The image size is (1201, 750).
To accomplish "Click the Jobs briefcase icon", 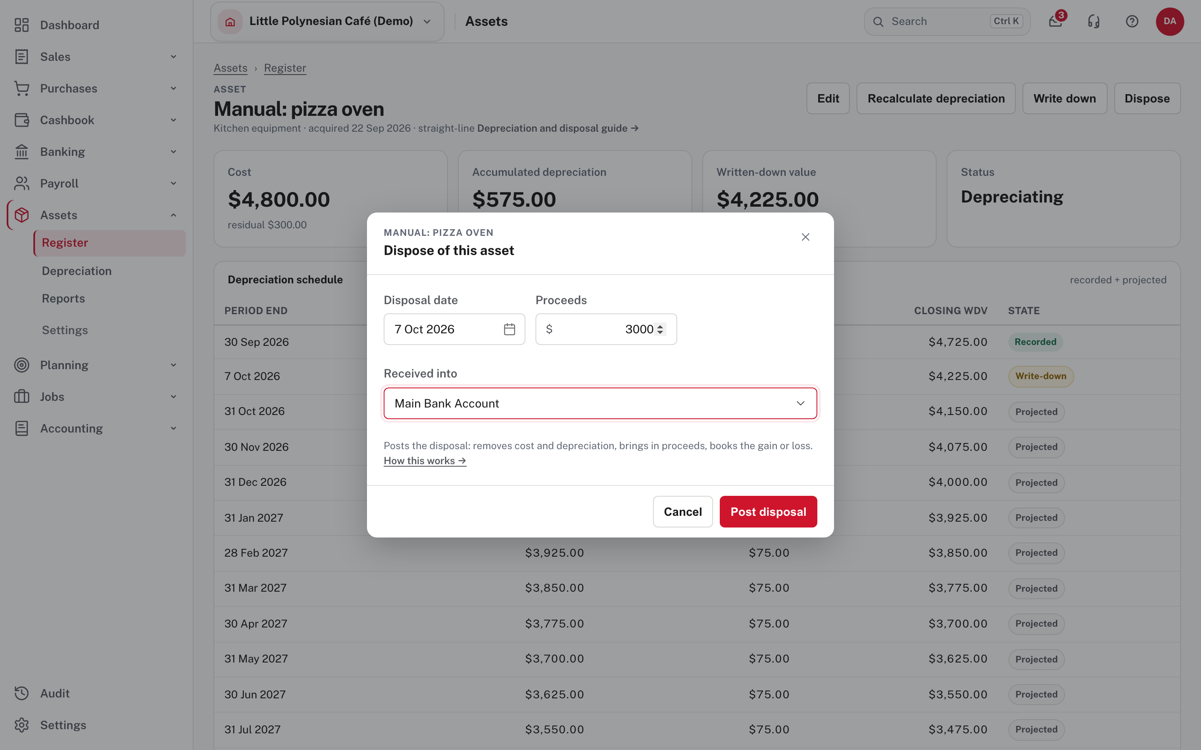I will click(x=21, y=397).
